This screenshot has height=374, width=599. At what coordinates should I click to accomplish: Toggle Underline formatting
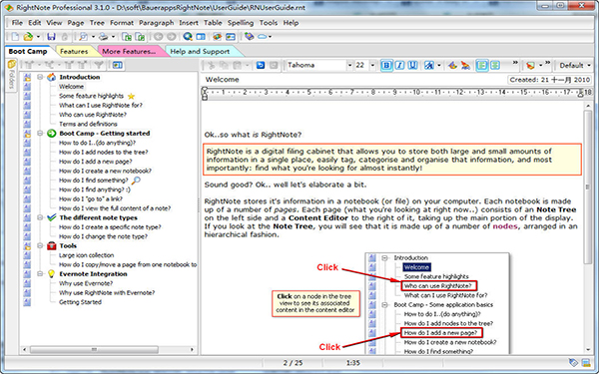[x=412, y=65]
